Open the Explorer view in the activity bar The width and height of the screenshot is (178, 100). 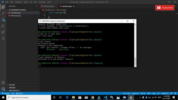tap(3, 7)
